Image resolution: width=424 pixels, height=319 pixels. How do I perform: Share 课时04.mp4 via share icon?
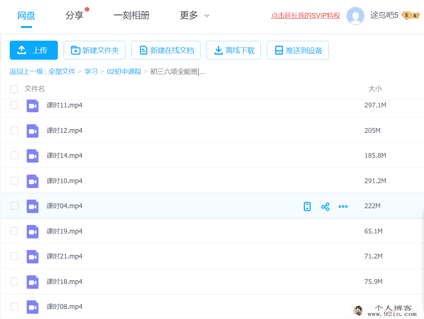pyautogui.click(x=325, y=207)
